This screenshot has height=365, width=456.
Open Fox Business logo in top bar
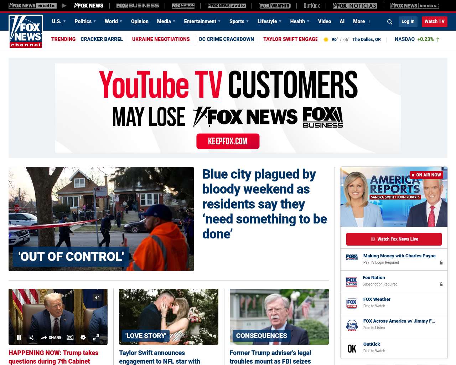(138, 6)
